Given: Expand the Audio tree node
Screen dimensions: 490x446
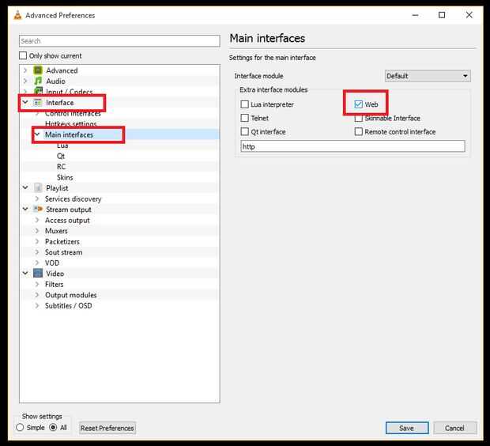Looking at the screenshot, I should pos(25,81).
